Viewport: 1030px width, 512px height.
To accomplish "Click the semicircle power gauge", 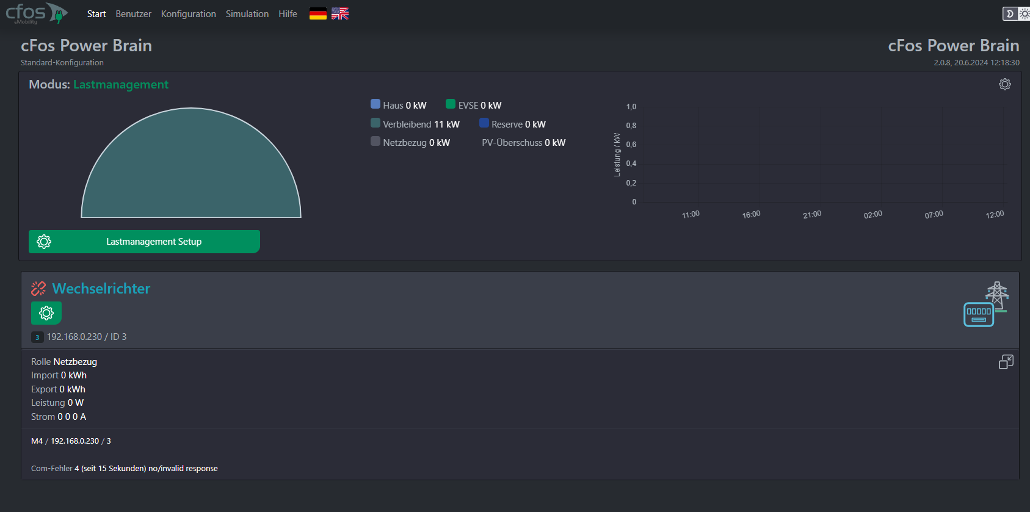I will [x=191, y=171].
